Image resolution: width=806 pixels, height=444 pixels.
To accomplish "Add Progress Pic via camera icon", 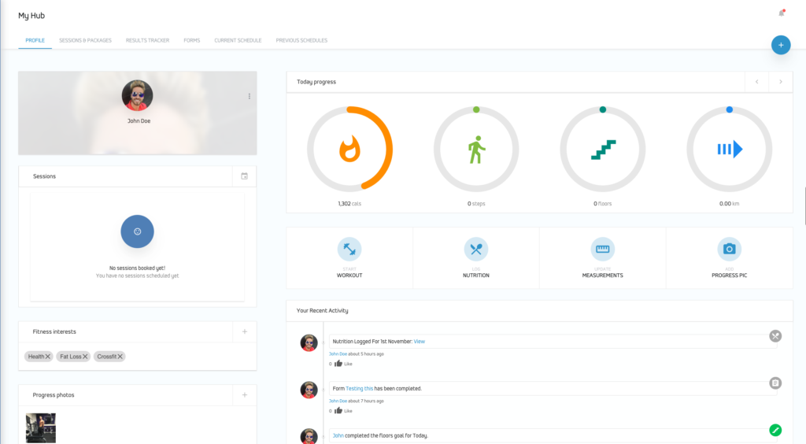I will (730, 250).
